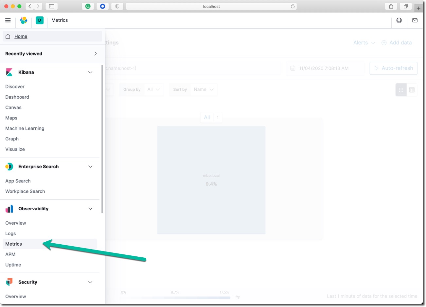The width and height of the screenshot is (426, 307).
Task: Open Canvas in side navigation
Action: 13,107
